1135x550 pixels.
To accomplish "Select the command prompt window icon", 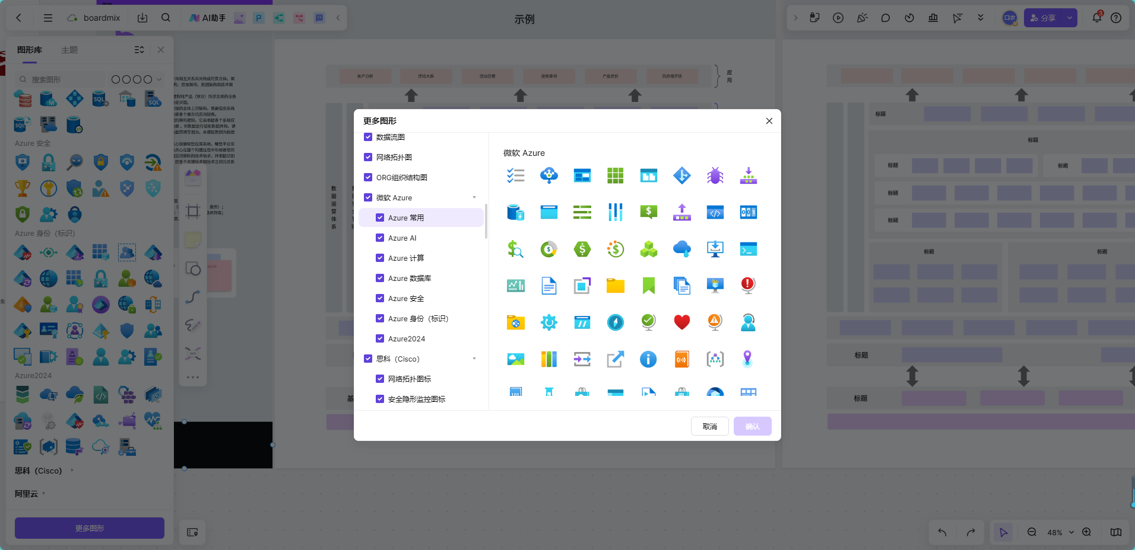I will point(748,249).
